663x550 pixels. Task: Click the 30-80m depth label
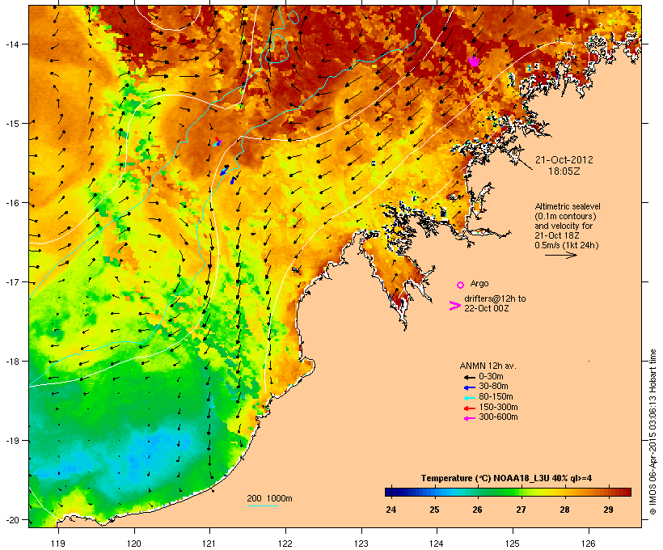(493, 387)
